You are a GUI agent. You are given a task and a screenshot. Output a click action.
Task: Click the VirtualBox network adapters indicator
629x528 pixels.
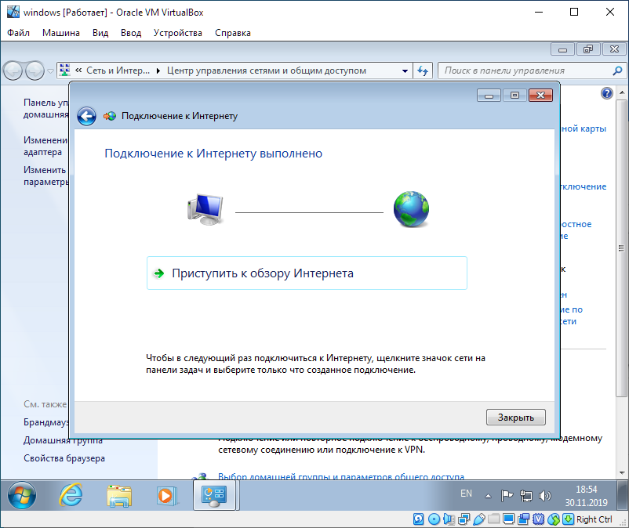coord(464,519)
